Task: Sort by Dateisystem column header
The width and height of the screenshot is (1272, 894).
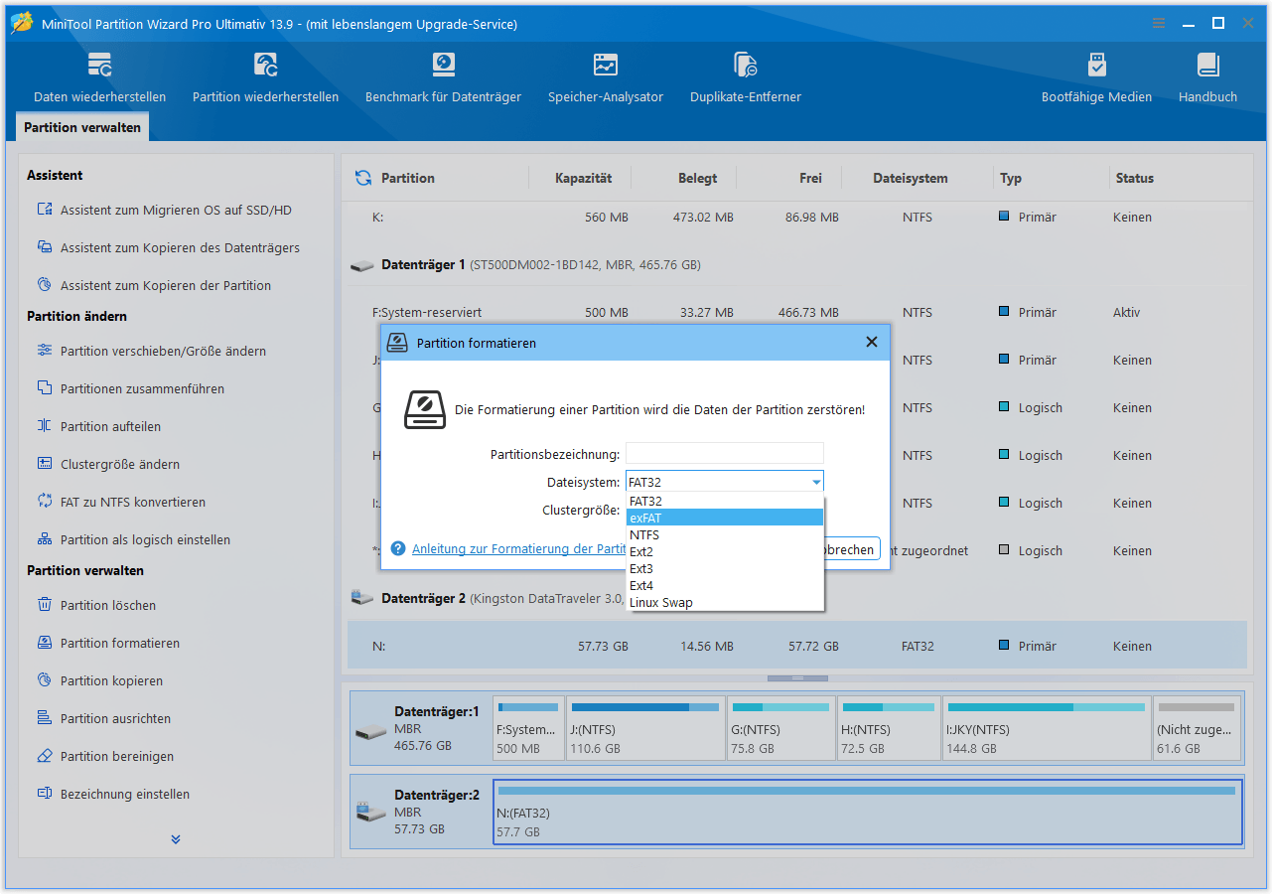Action: click(911, 178)
